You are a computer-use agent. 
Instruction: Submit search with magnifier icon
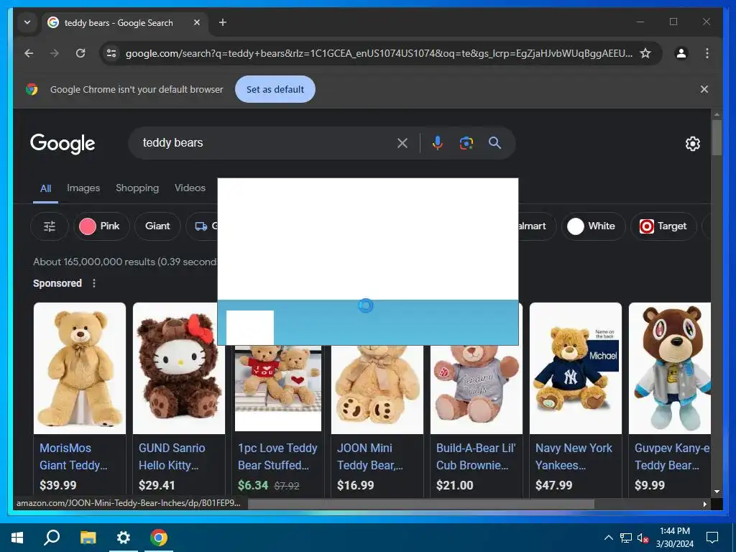[x=494, y=143]
